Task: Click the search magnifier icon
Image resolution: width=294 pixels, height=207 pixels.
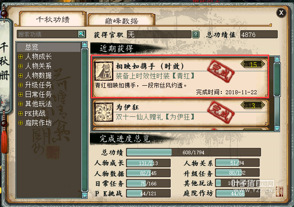Action: (81, 34)
